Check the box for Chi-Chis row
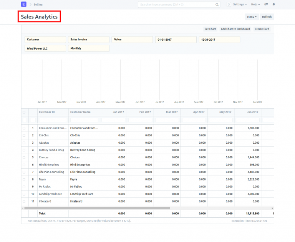 24,136
